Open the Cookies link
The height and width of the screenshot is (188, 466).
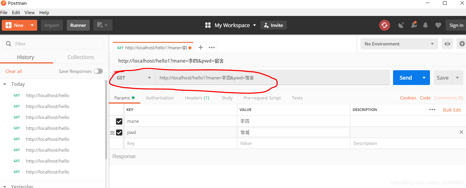click(408, 98)
